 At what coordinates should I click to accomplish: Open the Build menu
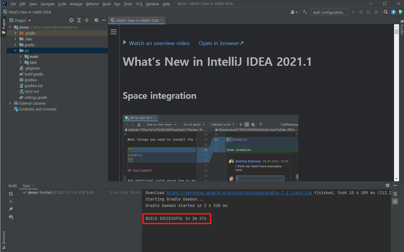pyautogui.click(x=107, y=4)
